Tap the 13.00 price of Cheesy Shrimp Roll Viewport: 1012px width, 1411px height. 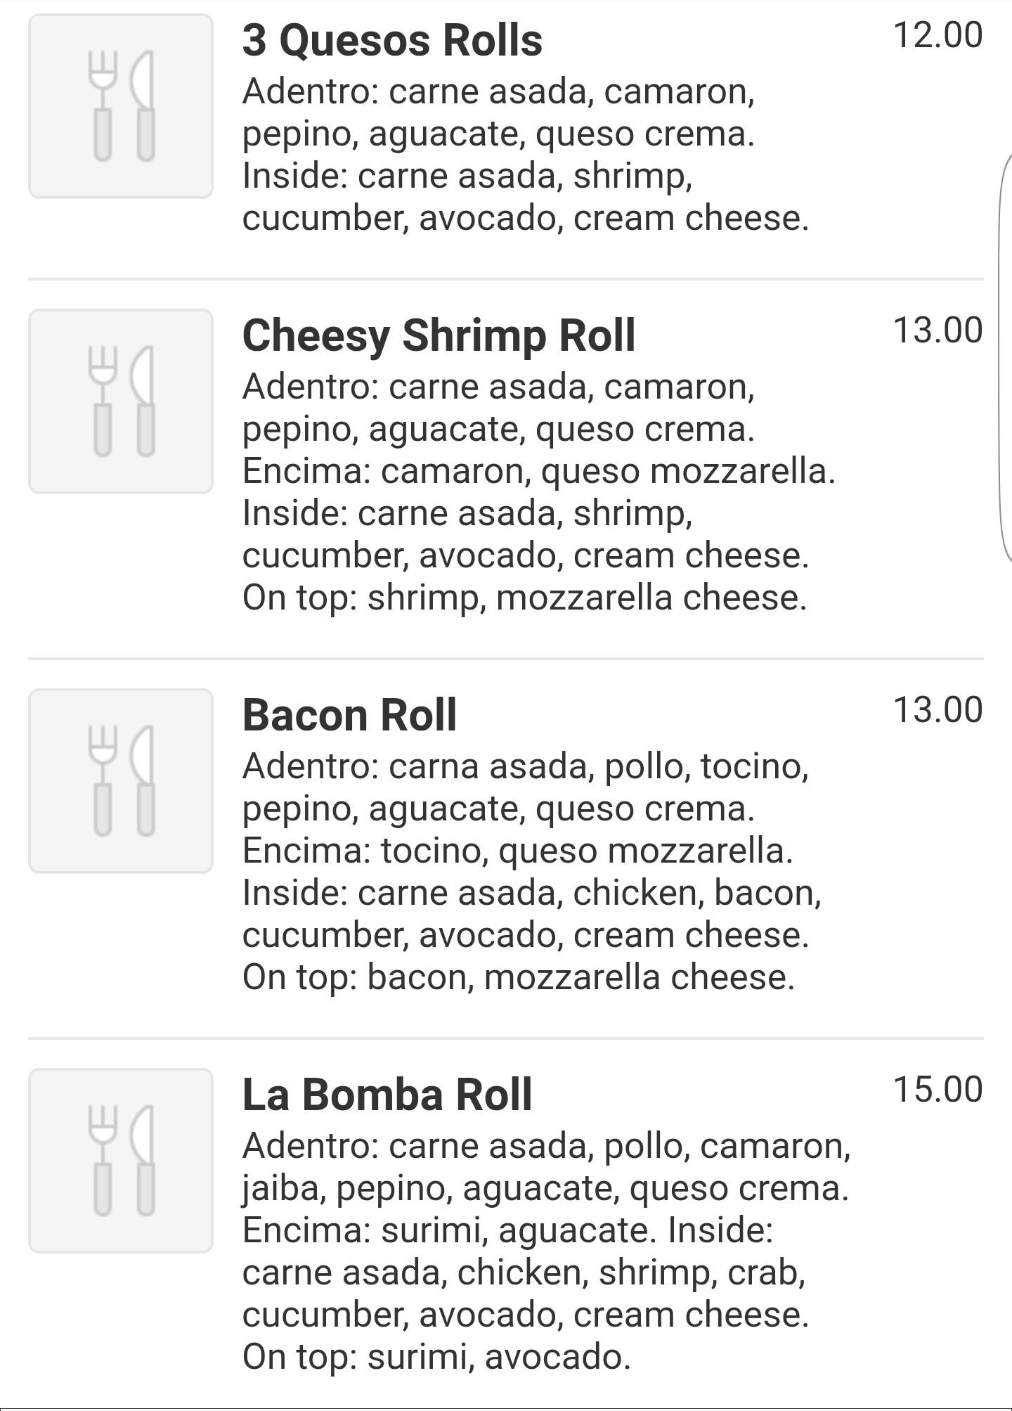[x=937, y=330]
